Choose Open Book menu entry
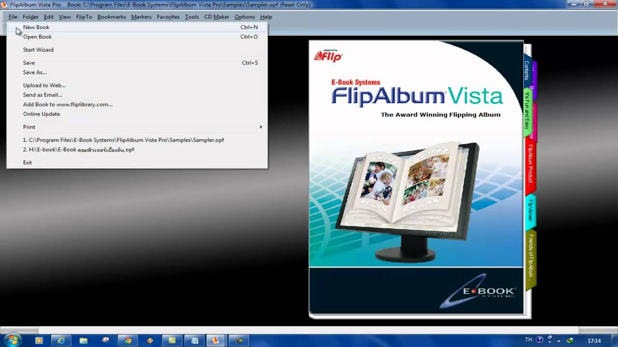Screen dimensions: 618x347 137,37
